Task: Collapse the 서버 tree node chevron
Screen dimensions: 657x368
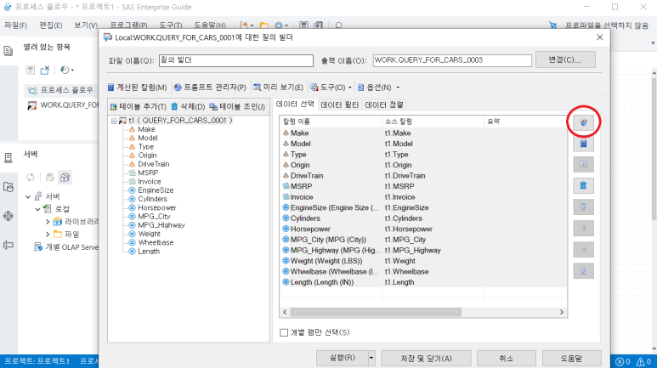Action: [x=28, y=196]
